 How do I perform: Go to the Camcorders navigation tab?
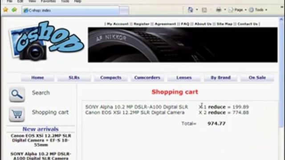[147, 78]
